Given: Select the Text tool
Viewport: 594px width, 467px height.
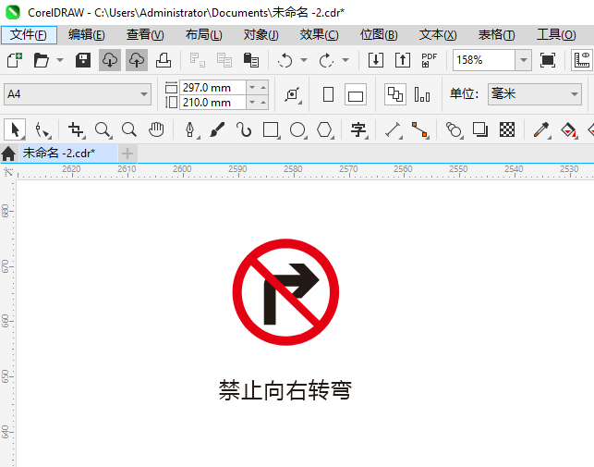Looking at the screenshot, I should (358, 130).
